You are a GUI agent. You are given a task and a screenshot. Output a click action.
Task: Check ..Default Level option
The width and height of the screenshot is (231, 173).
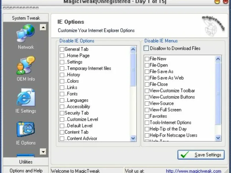coord(62,126)
